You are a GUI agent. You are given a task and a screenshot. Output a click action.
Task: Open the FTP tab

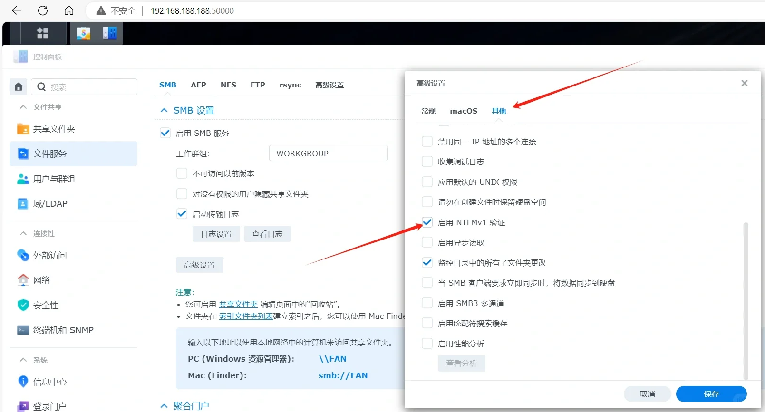[x=258, y=85]
